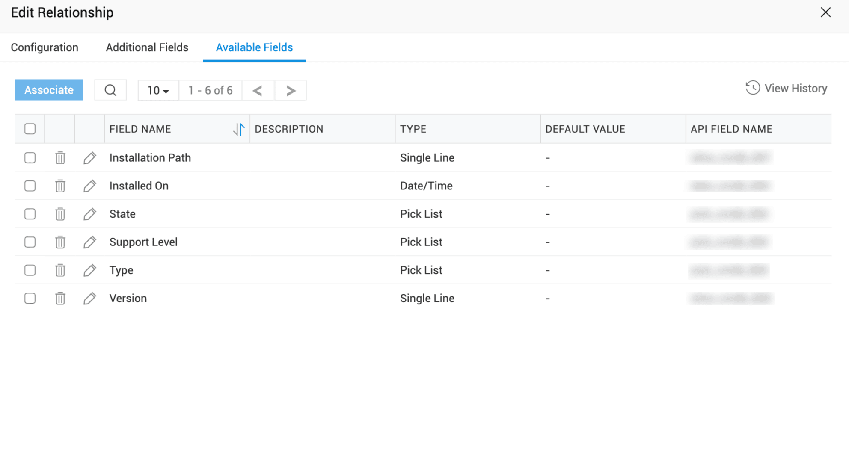
Task: Open the 10 rows-per-page dropdown
Action: (x=158, y=91)
